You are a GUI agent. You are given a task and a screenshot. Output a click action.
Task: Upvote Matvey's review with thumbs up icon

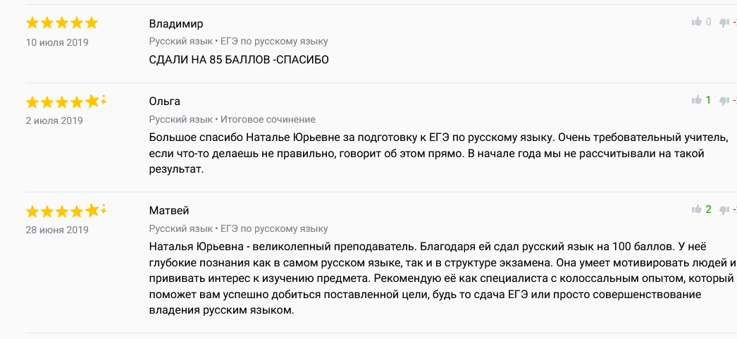point(697,209)
